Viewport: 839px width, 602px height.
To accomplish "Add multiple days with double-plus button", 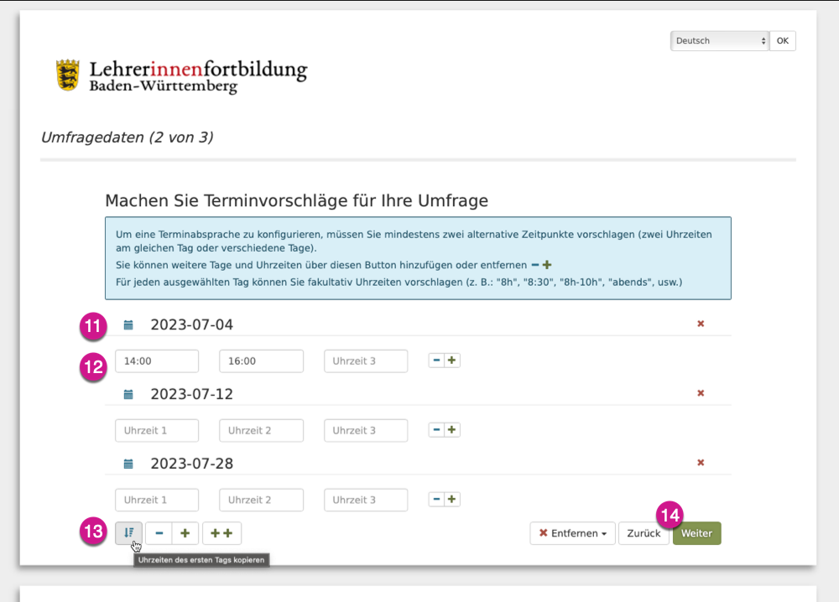I will point(221,533).
